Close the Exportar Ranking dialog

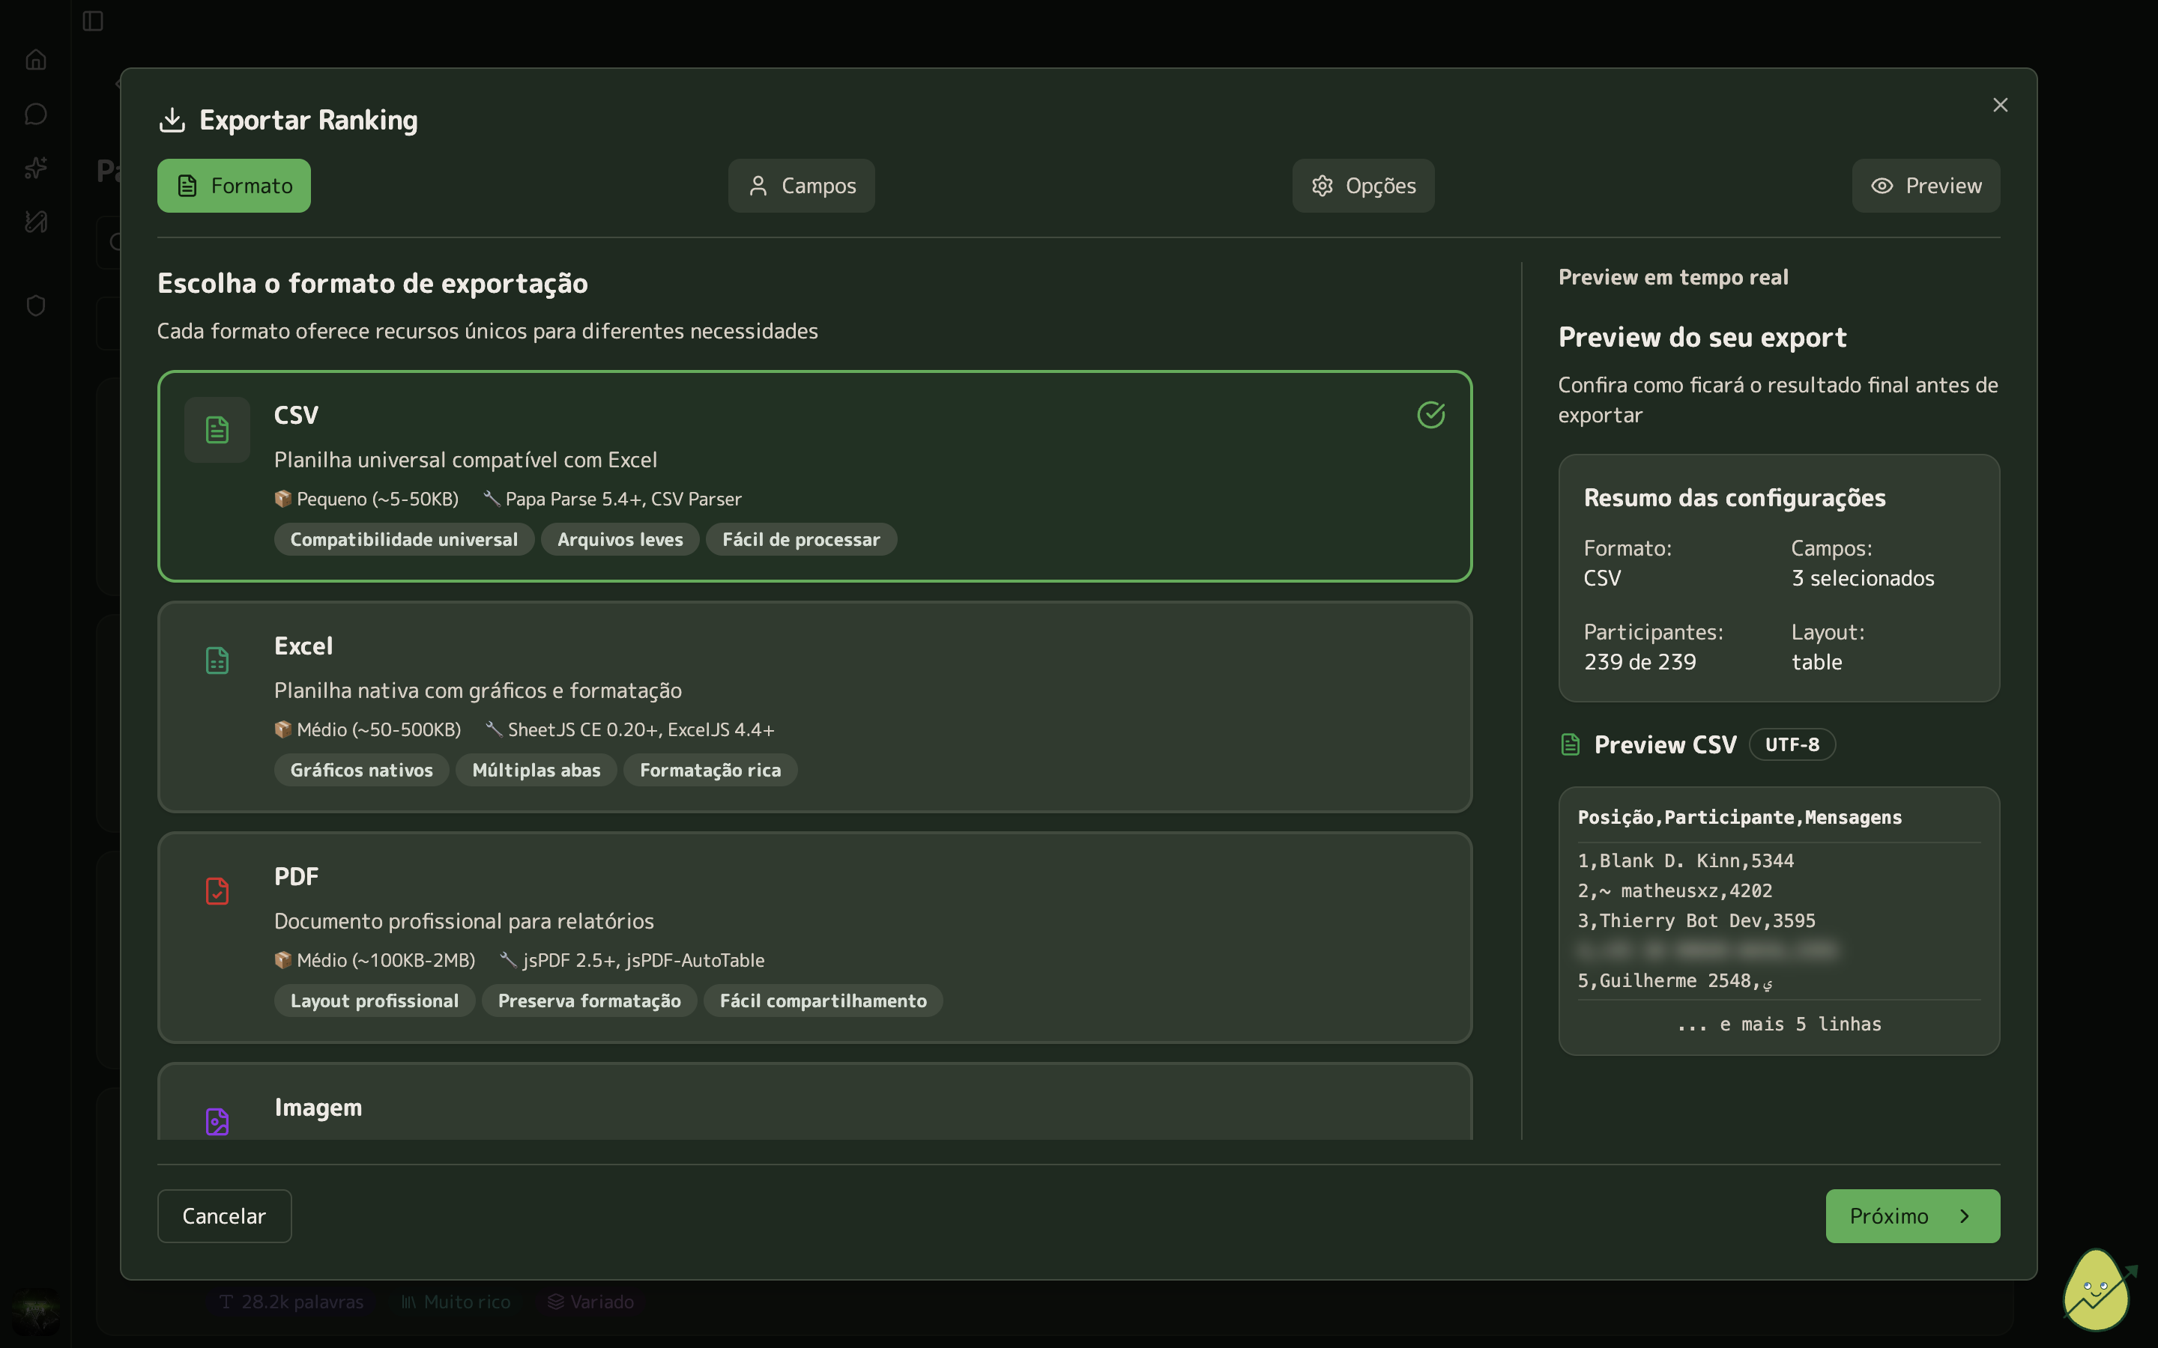(x=2000, y=105)
